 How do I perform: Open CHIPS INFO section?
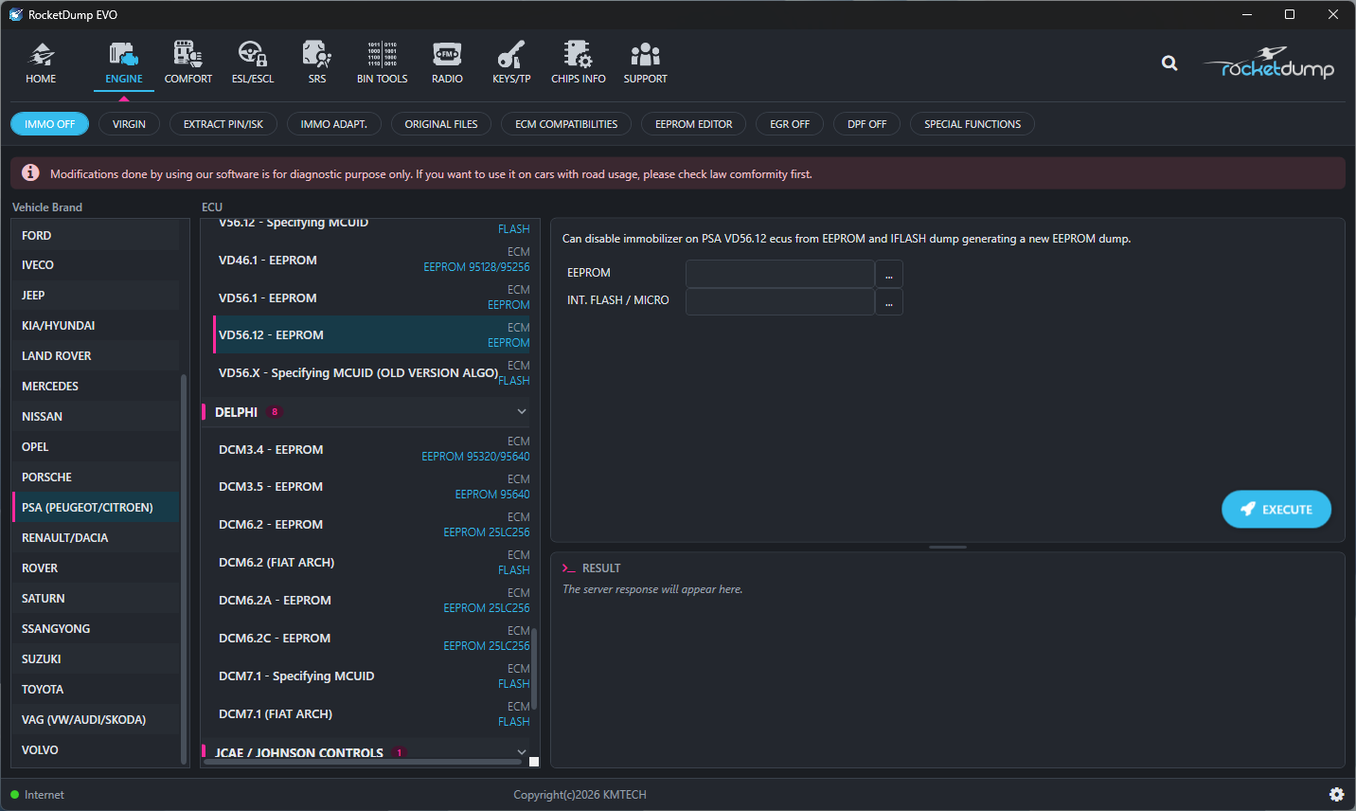pos(579,63)
